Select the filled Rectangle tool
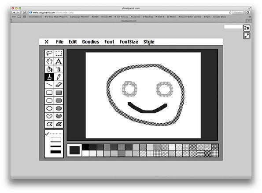 pyautogui.click(x=59, y=93)
